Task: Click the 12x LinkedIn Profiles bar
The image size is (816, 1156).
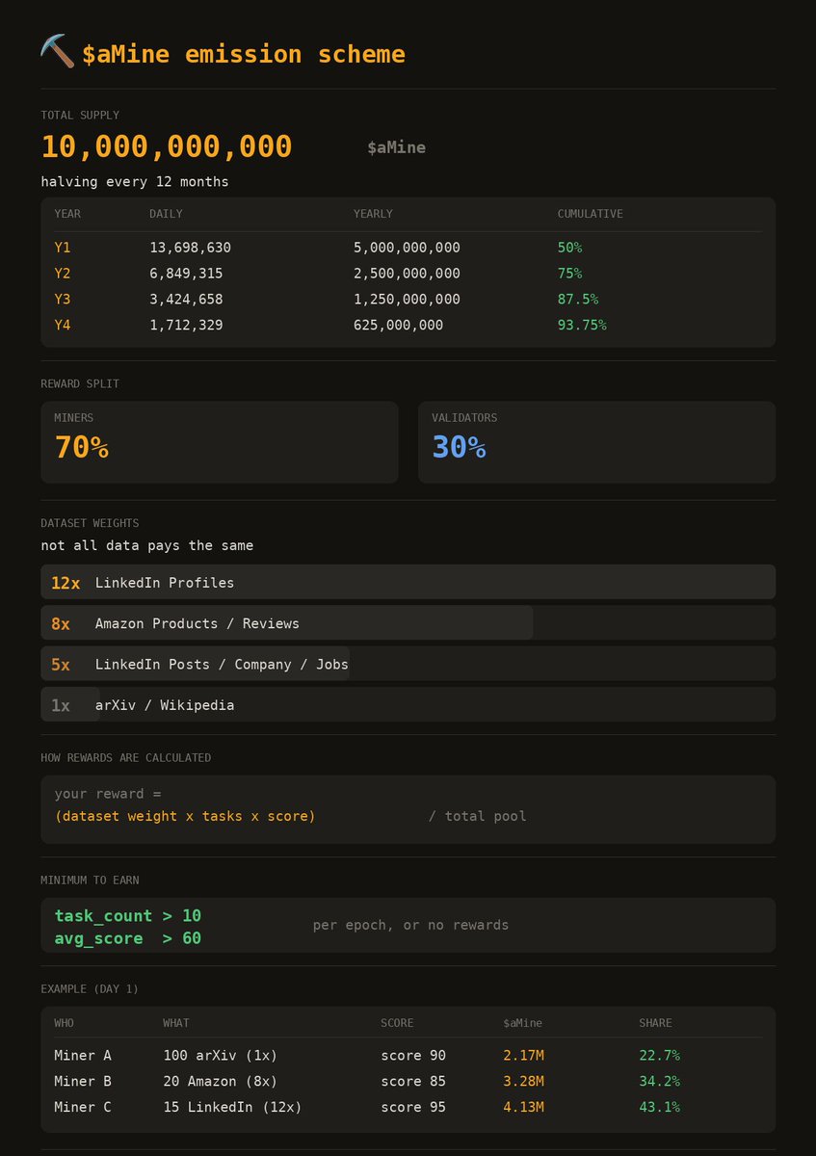Action: [408, 582]
